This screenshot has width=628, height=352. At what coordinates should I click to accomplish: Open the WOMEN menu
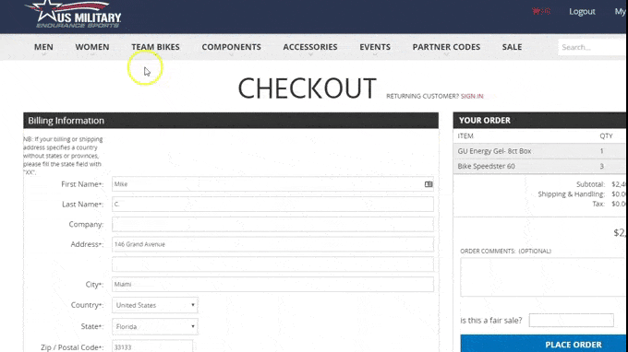(x=92, y=47)
